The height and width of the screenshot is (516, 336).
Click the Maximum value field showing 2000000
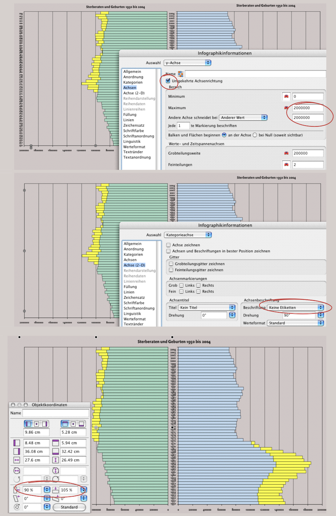[x=307, y=108]
